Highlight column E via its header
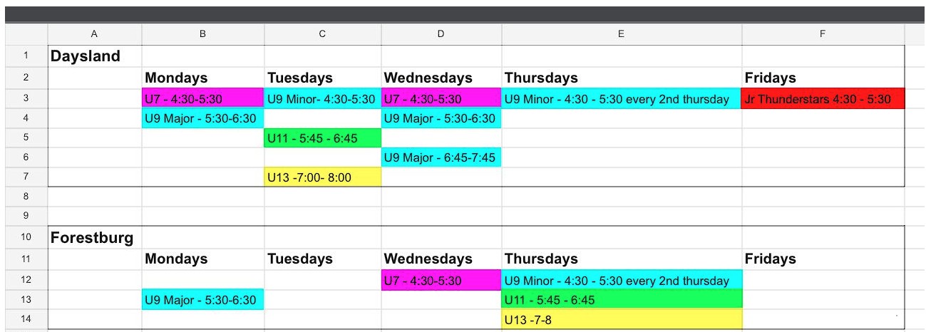This screenshot has height=332, width=926. coord(621,34)
